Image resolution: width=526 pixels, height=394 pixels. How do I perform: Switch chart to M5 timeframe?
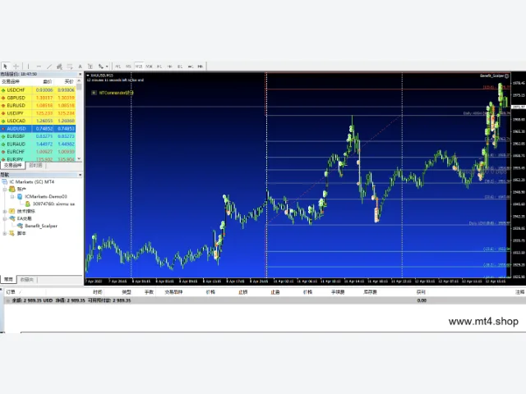pos(128,66)
